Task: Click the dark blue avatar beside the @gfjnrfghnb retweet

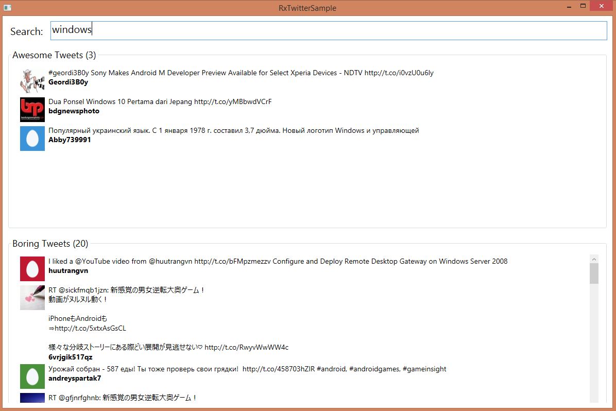Action: click(x=32, y=398)
